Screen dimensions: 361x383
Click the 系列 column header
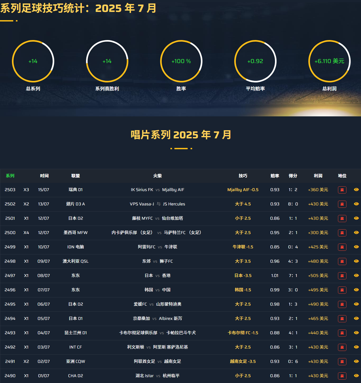pos(10,176)
